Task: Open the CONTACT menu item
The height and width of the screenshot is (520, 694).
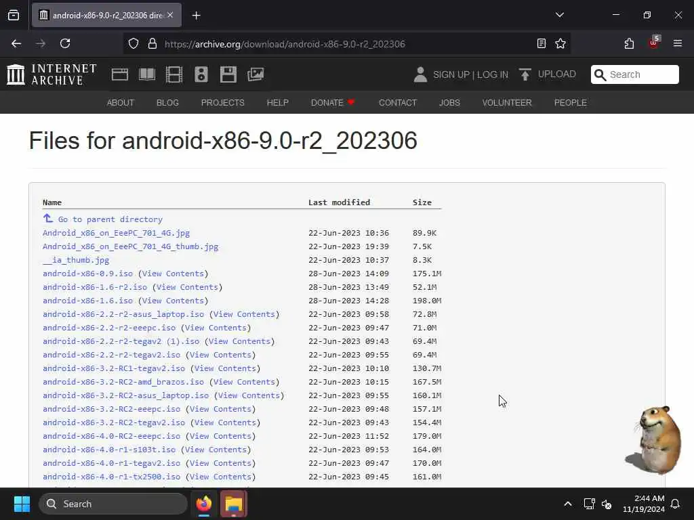Action: (x=398, y=103)
